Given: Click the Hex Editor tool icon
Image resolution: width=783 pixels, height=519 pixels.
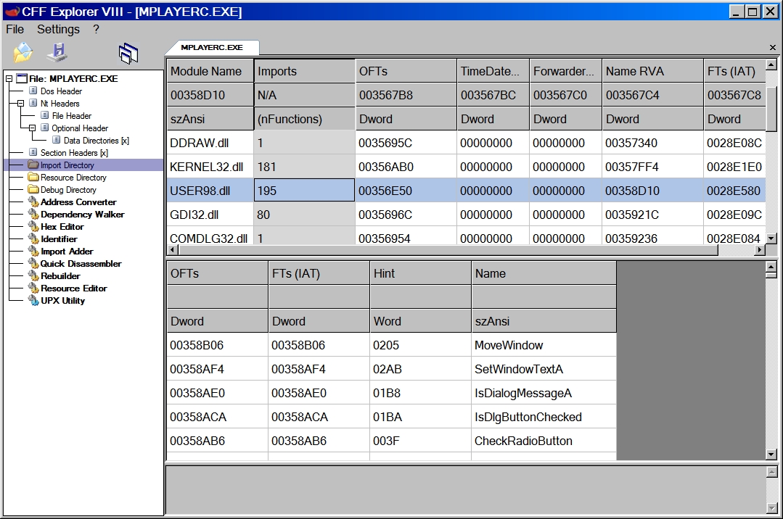Looking at the screenshot, I should click(x=33, y=227).
